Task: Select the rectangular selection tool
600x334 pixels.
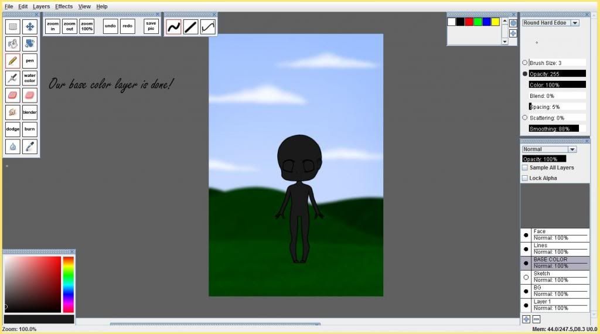Action: 13,26
